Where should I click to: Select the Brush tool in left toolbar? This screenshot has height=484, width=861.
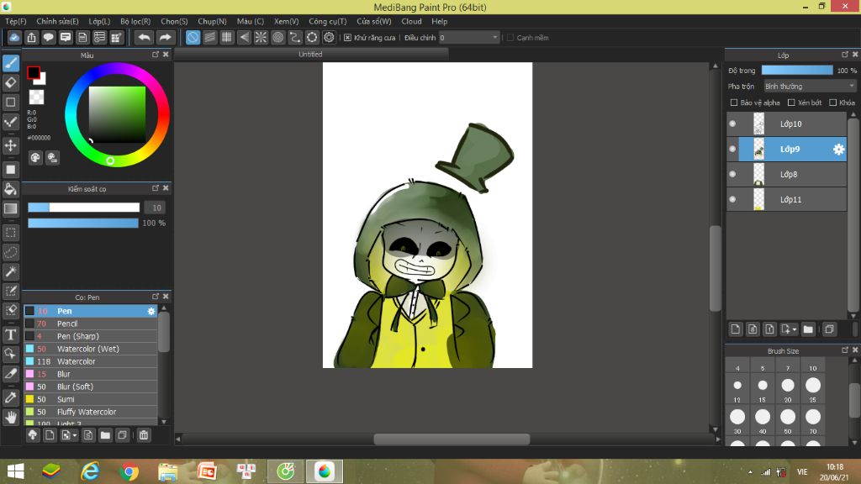10,63
